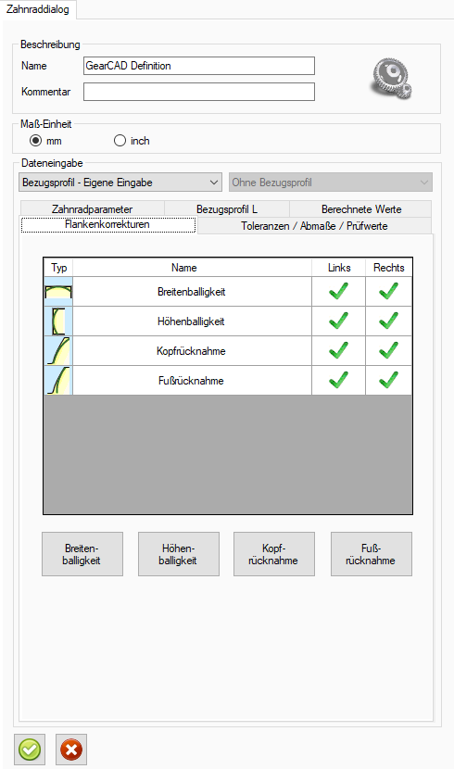Switch to the Berechnete Werte tab
Image resolution: width=454 pixels, height=769 pixels.
pyautogui.click(x=361, y=208)
